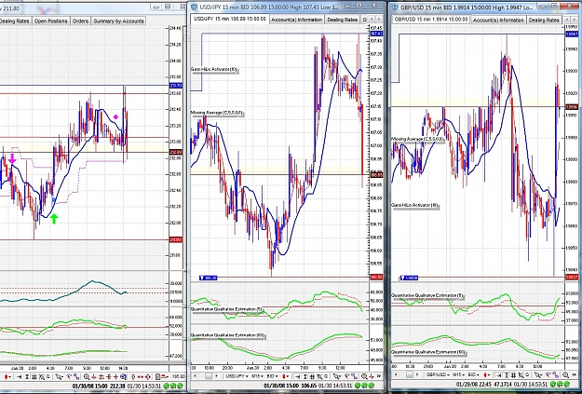Click chart scrollbar left arrow in GBP/USD window
This screenshot has height=394, width=582.
tap(396, 375)
